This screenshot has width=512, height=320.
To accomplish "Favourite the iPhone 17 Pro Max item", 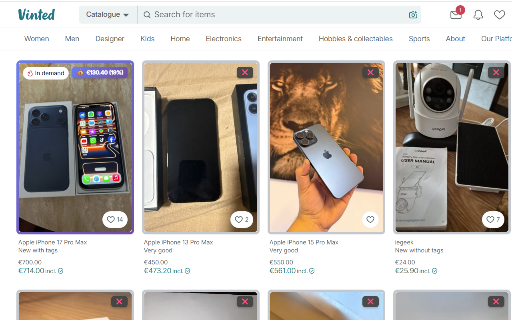I will (x=115, y=220).
